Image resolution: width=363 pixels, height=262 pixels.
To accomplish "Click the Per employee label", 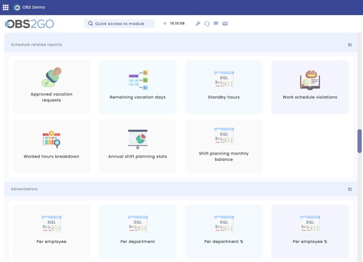I will point(51,241).
